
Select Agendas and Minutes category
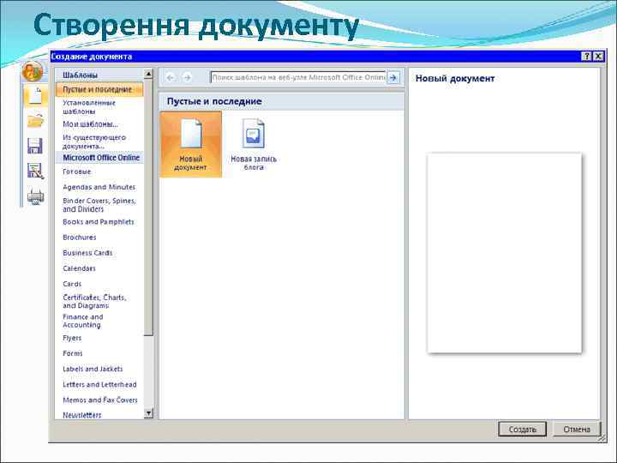click(99, 187)
